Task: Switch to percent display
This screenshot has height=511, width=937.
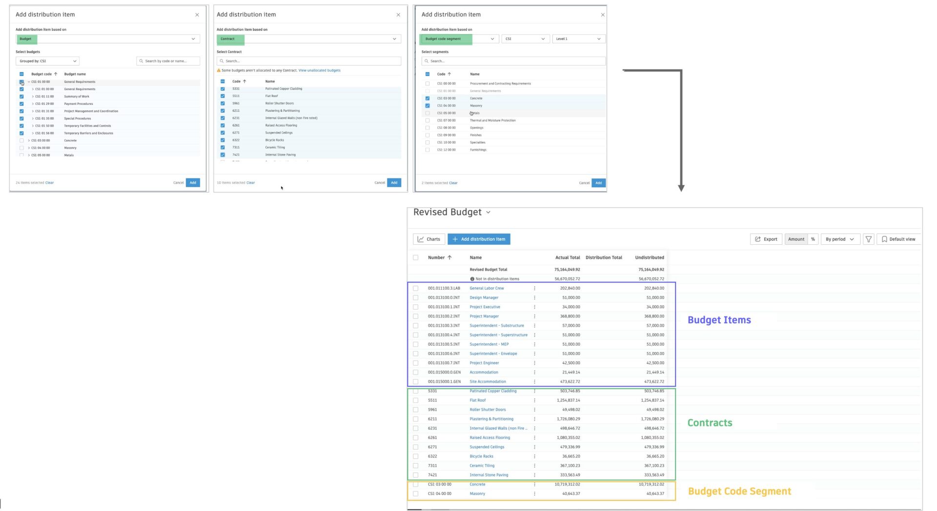Action: click(813, 239)
